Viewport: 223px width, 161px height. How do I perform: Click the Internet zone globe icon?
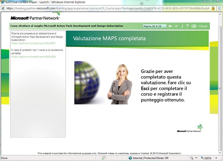[x=130, y=158]
